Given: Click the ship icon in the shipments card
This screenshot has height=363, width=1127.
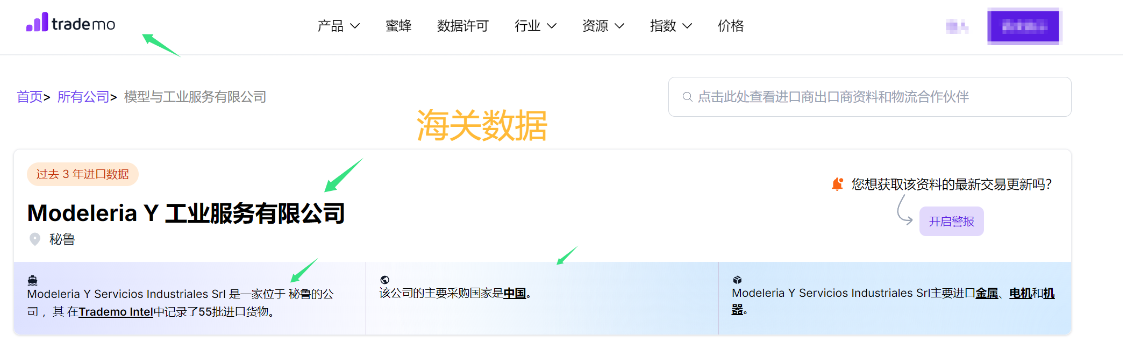Looking at the screenshot, I should 32,280.
